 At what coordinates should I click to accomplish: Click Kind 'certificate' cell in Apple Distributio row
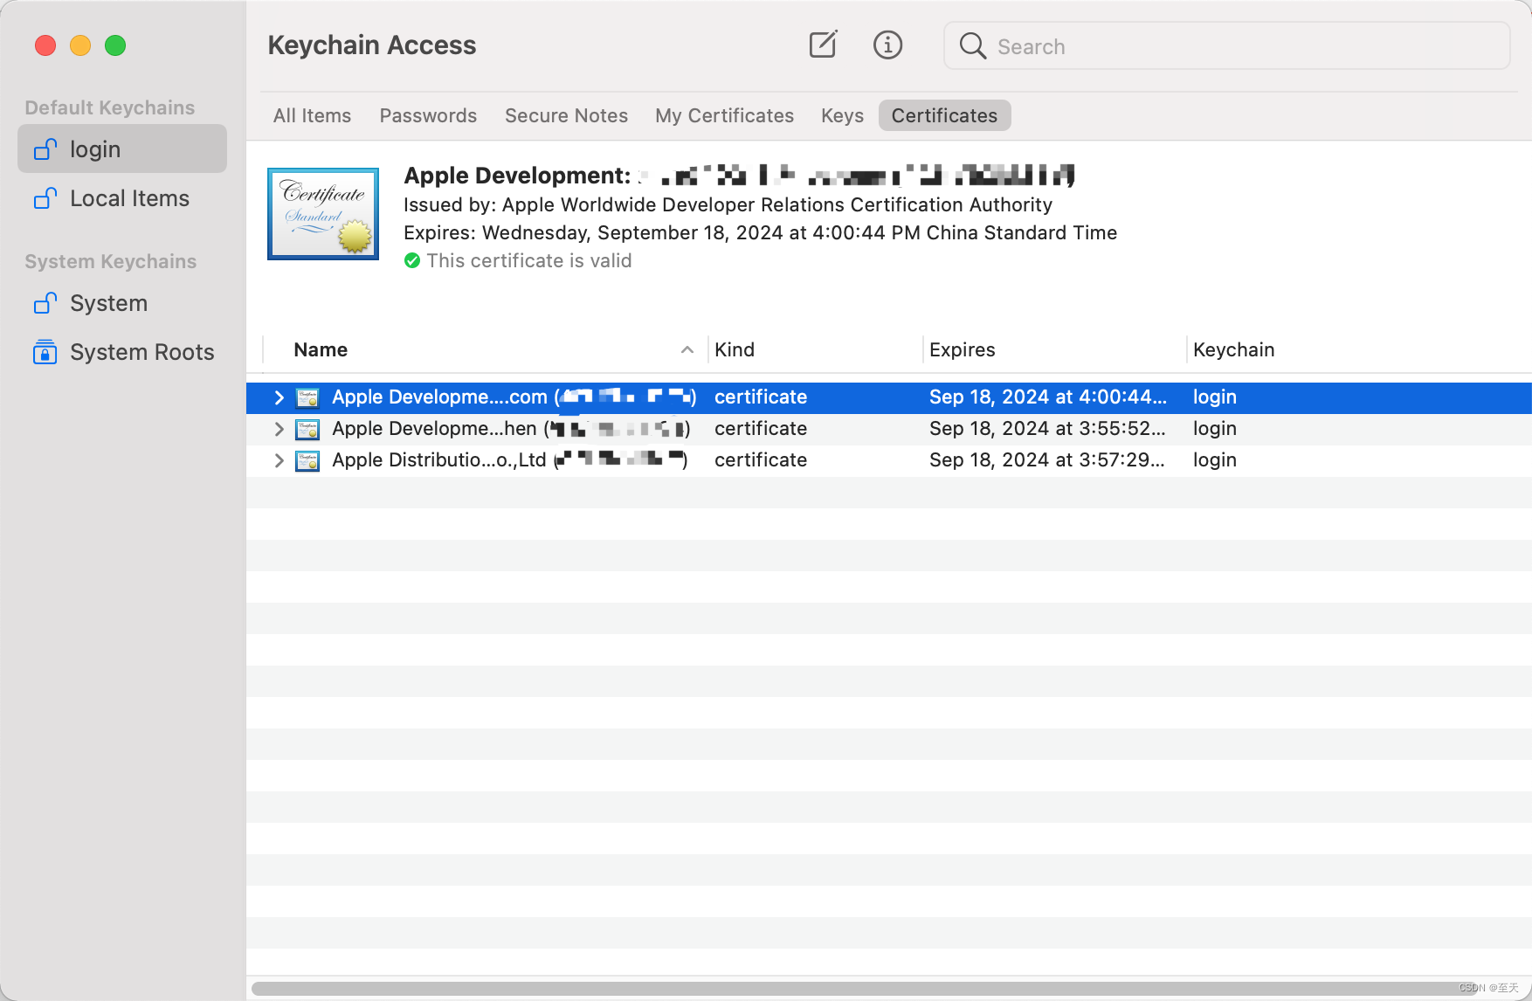761,459
